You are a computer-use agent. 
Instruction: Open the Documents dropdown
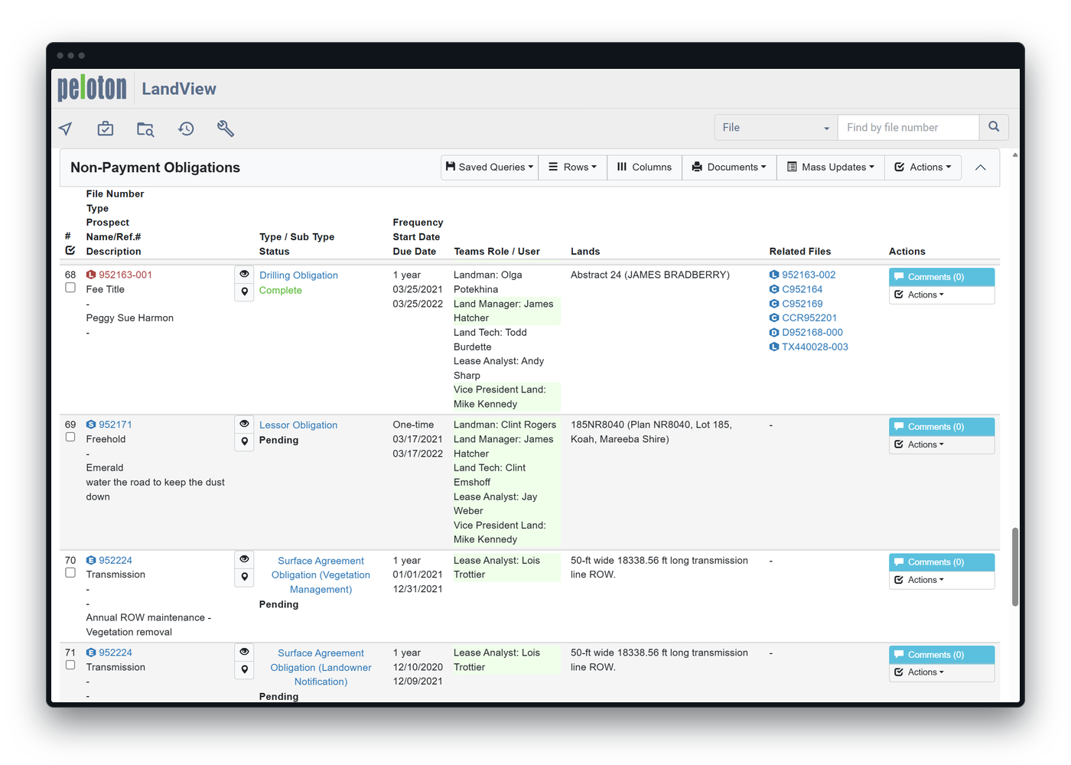(729, 168)
